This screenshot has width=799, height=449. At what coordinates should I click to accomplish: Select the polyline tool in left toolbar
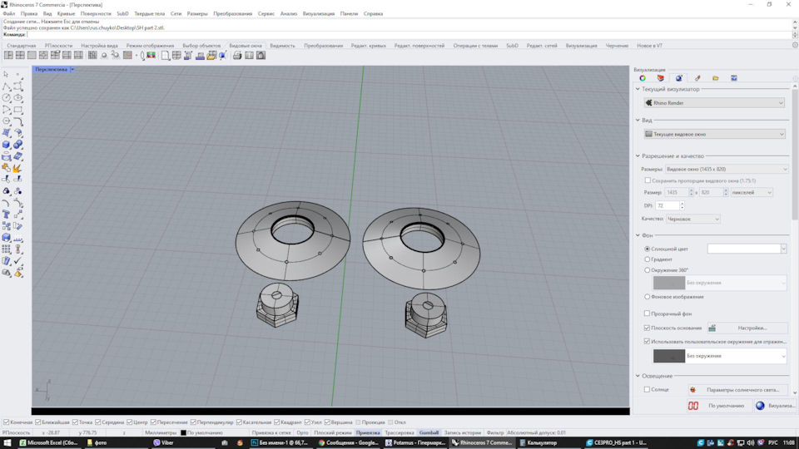coord(6,86)
